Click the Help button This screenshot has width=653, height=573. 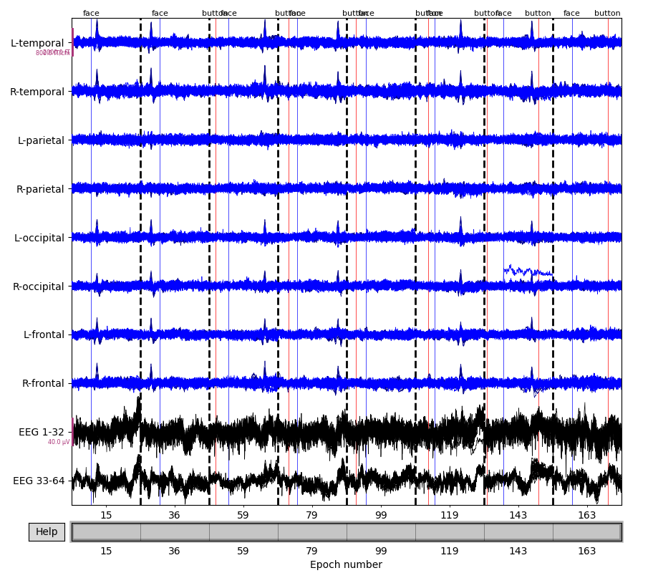coord(47,531)
